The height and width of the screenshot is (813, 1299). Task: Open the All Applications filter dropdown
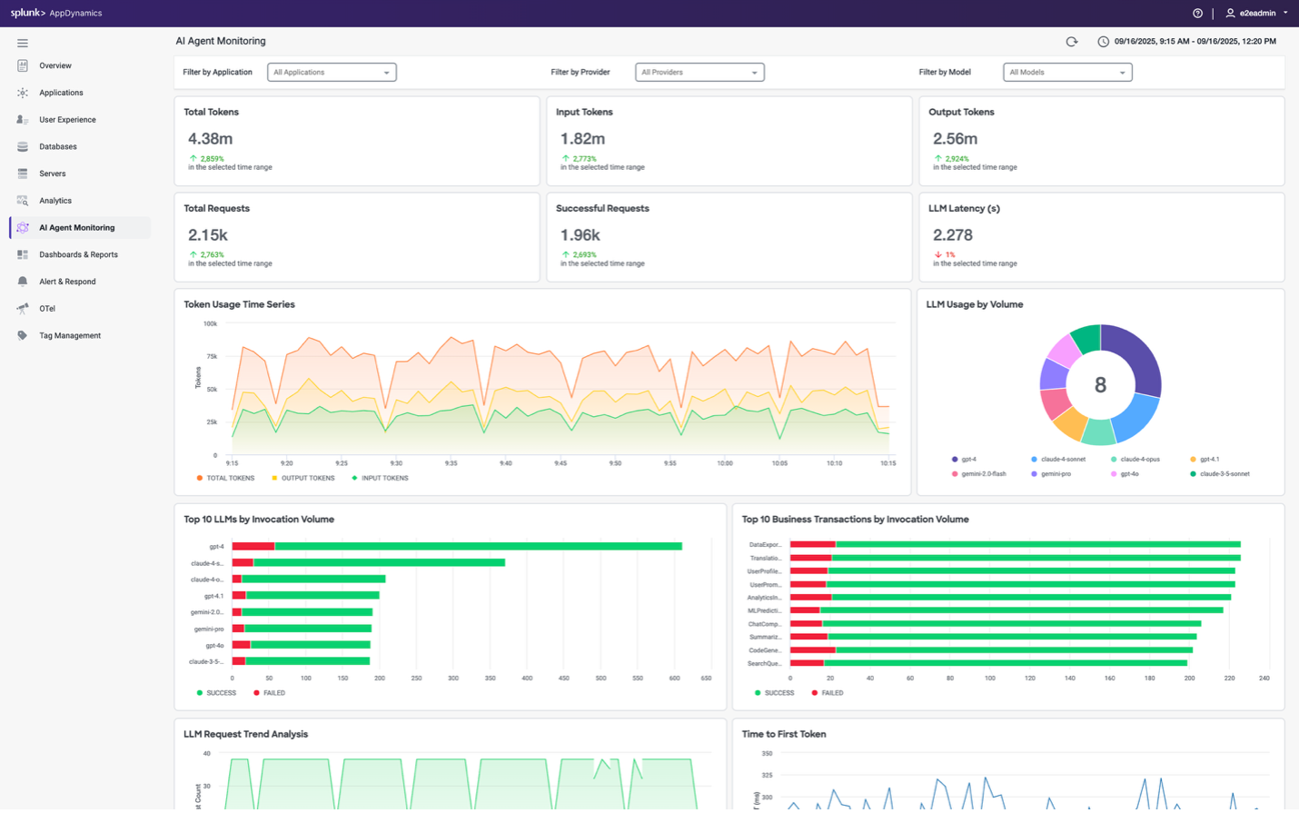click(332, 73)
